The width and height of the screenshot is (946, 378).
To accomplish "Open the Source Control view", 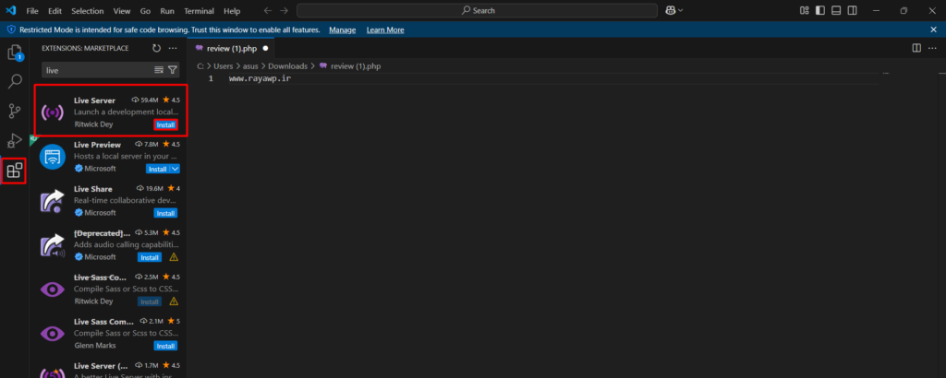I will click(14, 112).
